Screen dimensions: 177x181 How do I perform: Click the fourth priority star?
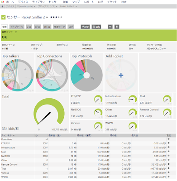pyautogui.click(x=59, y=17)
